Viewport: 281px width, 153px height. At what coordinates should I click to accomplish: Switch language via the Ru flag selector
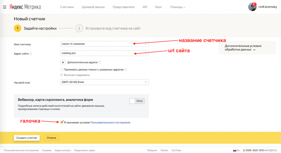pyautogui.click(x=236, y=151)
